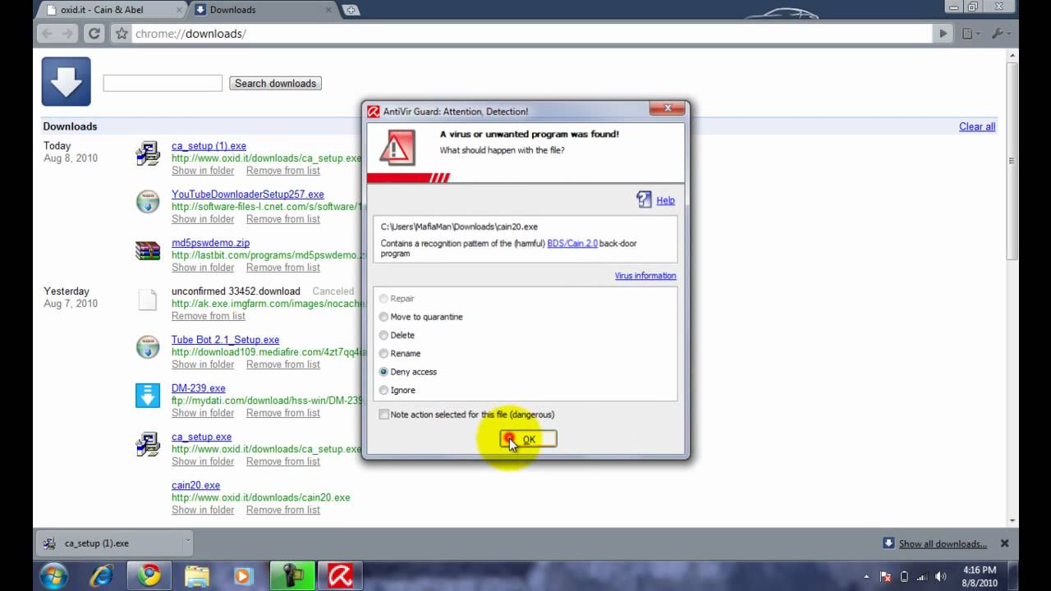Open the Virus information link

coord(645,276)
